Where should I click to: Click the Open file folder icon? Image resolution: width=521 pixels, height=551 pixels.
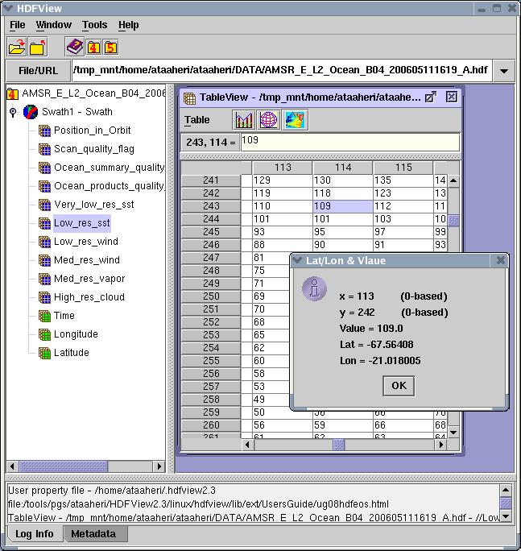tap(17, 47)
